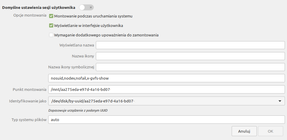Image resolution: width=287 pixels, height=140 pixels.
Task: Click the Typ systemu plików label
Action: coord(29,120)
